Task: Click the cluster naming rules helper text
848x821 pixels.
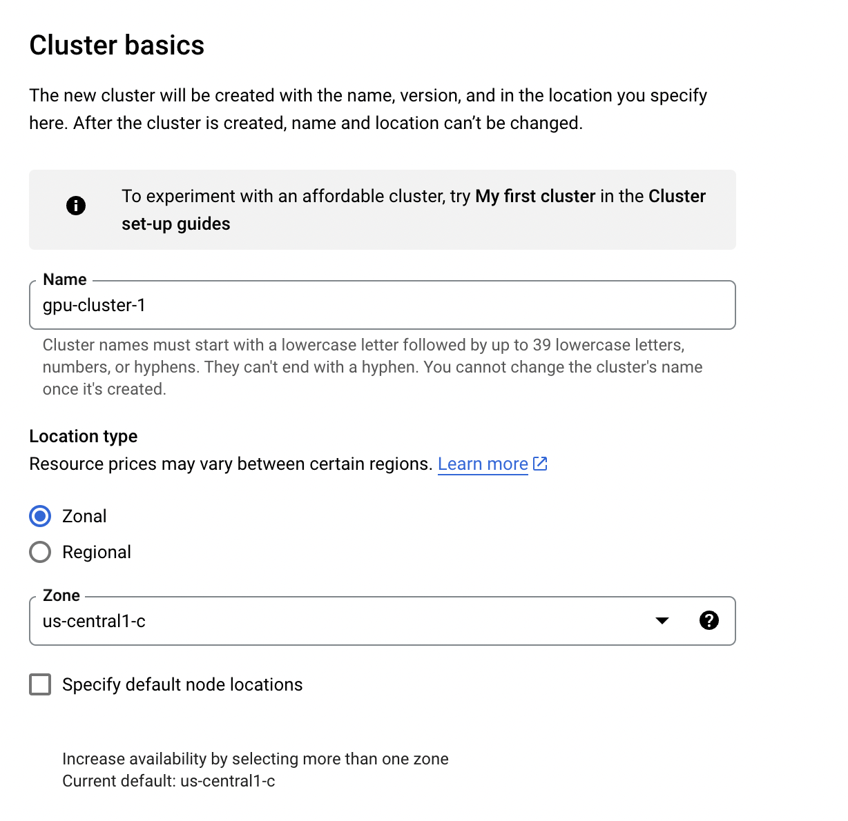Action: (x=372, y=367)
